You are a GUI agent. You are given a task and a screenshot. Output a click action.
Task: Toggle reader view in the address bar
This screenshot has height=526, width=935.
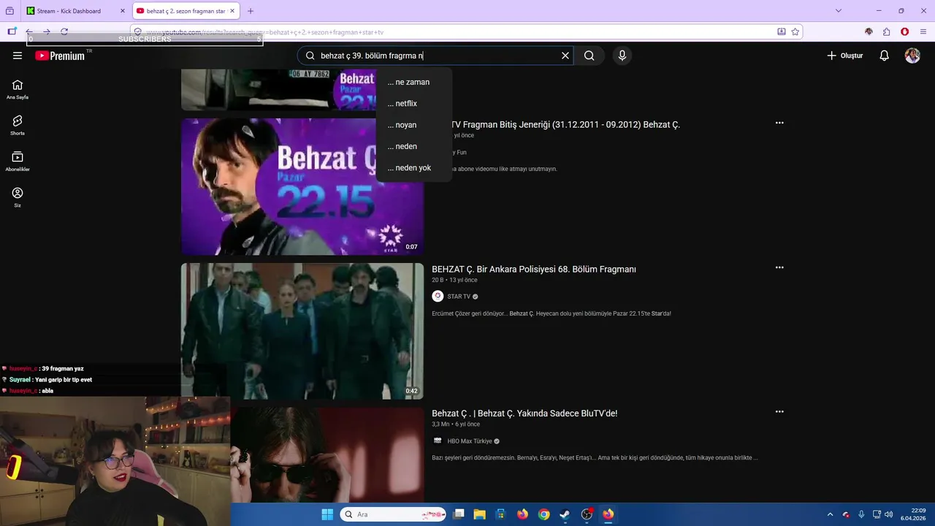tap(781, 31)
